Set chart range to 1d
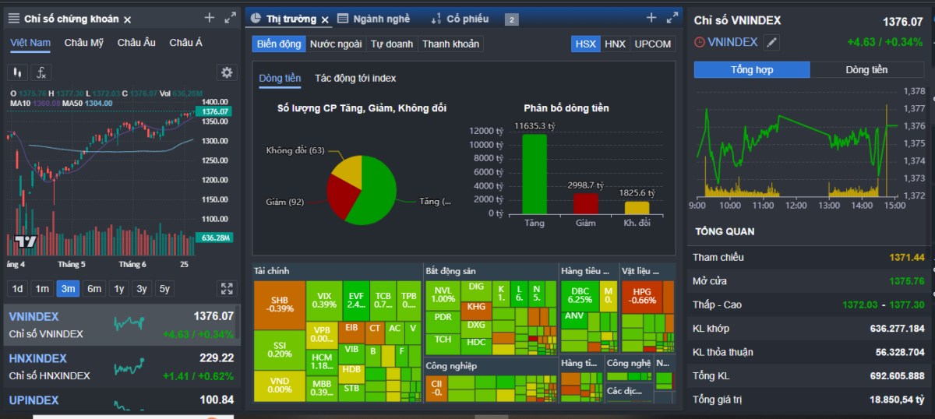 [17, 288]
